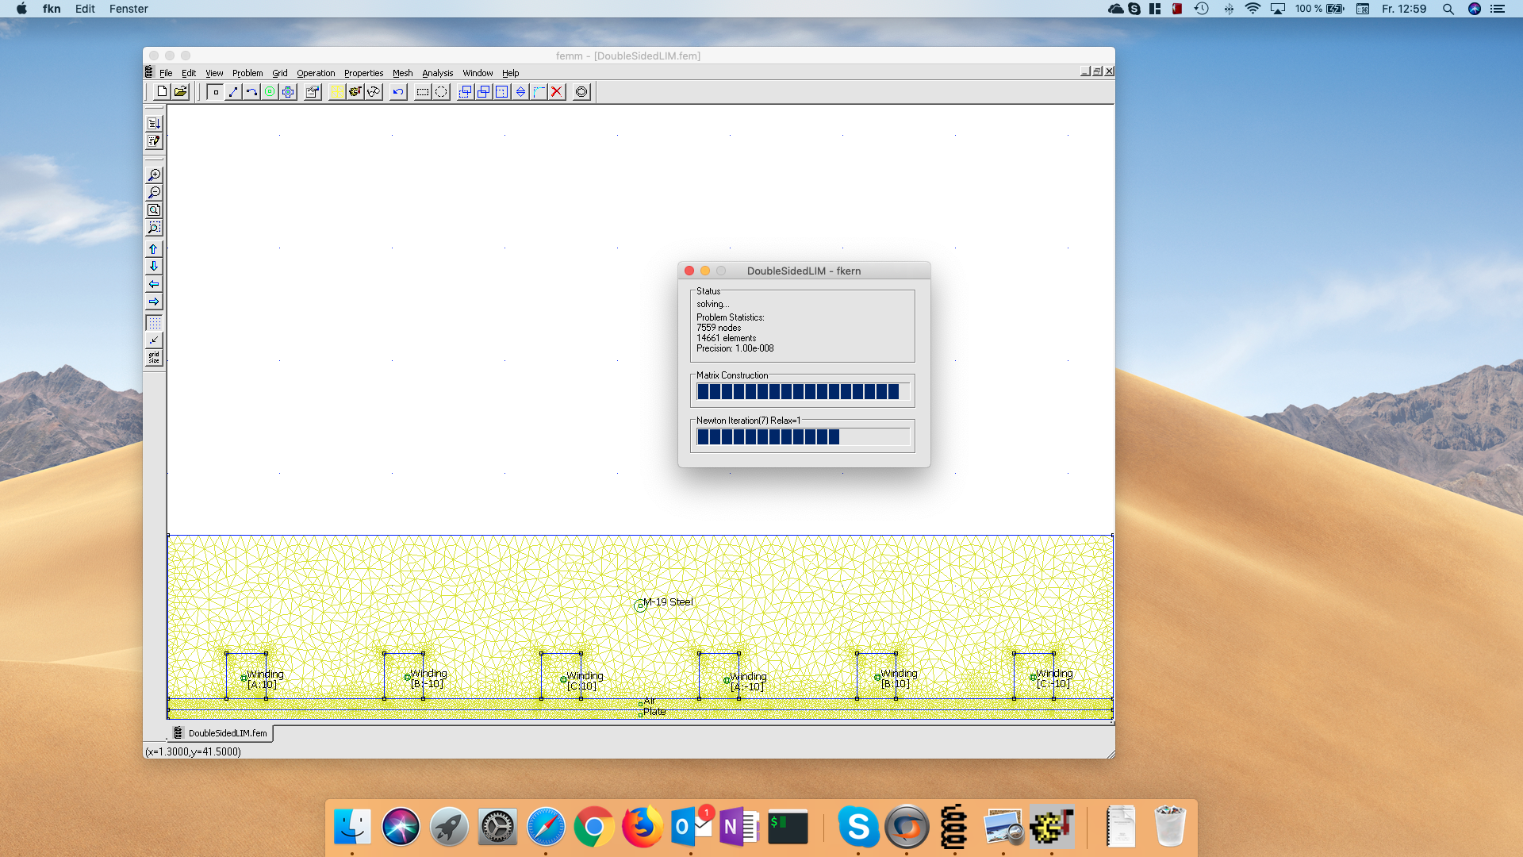
Task: View results using the glasses icon
Action: [374, 92]
